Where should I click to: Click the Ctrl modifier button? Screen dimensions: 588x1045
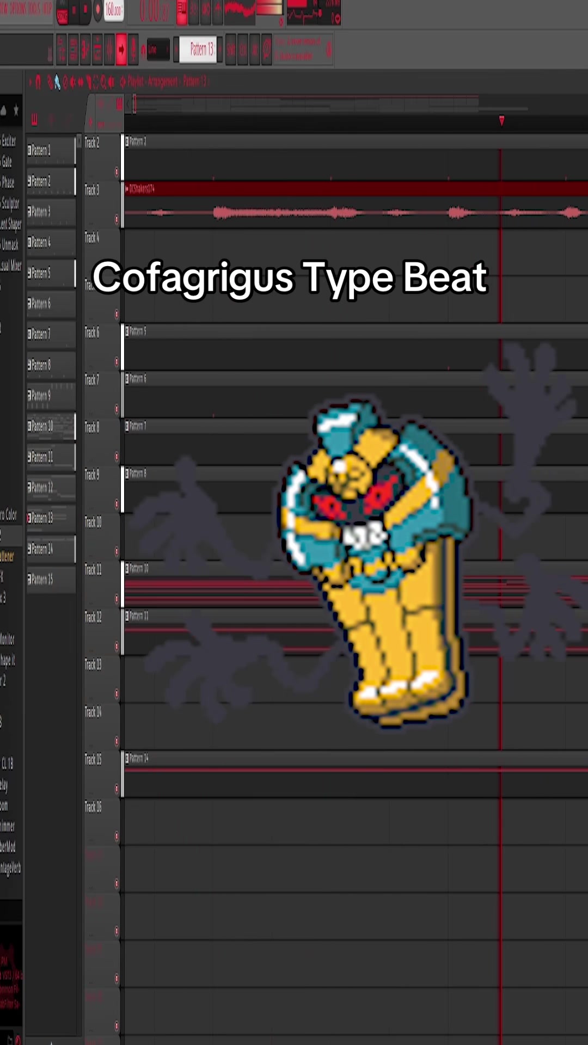(x=243, y=49)
